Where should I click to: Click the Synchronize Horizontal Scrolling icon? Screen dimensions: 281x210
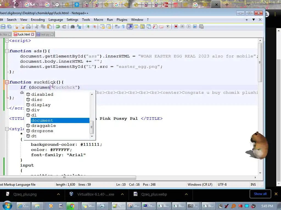109,27
